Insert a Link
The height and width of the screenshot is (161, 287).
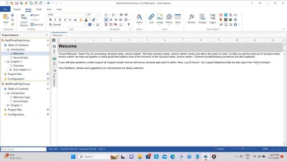pos(151,19)
